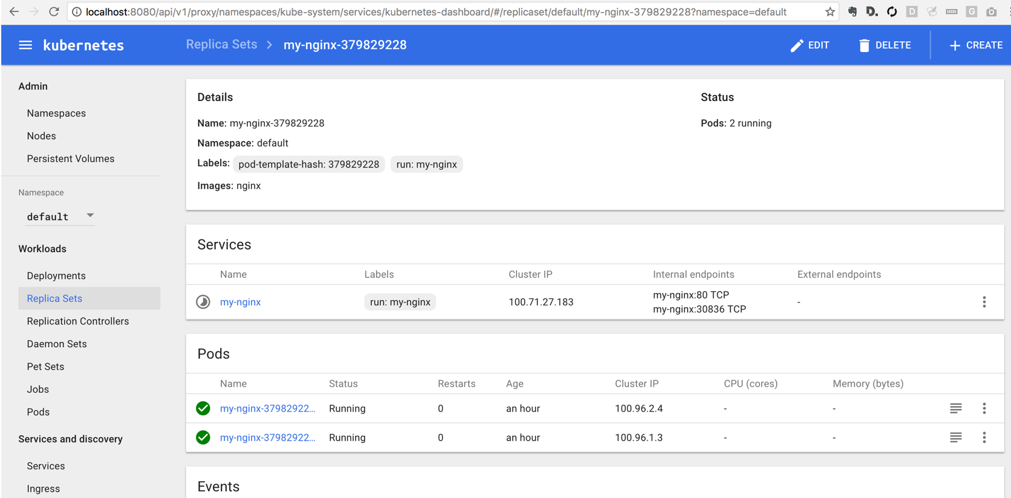
Task: Go to Replica Sets breadcrumb
Action: [221, 45]
